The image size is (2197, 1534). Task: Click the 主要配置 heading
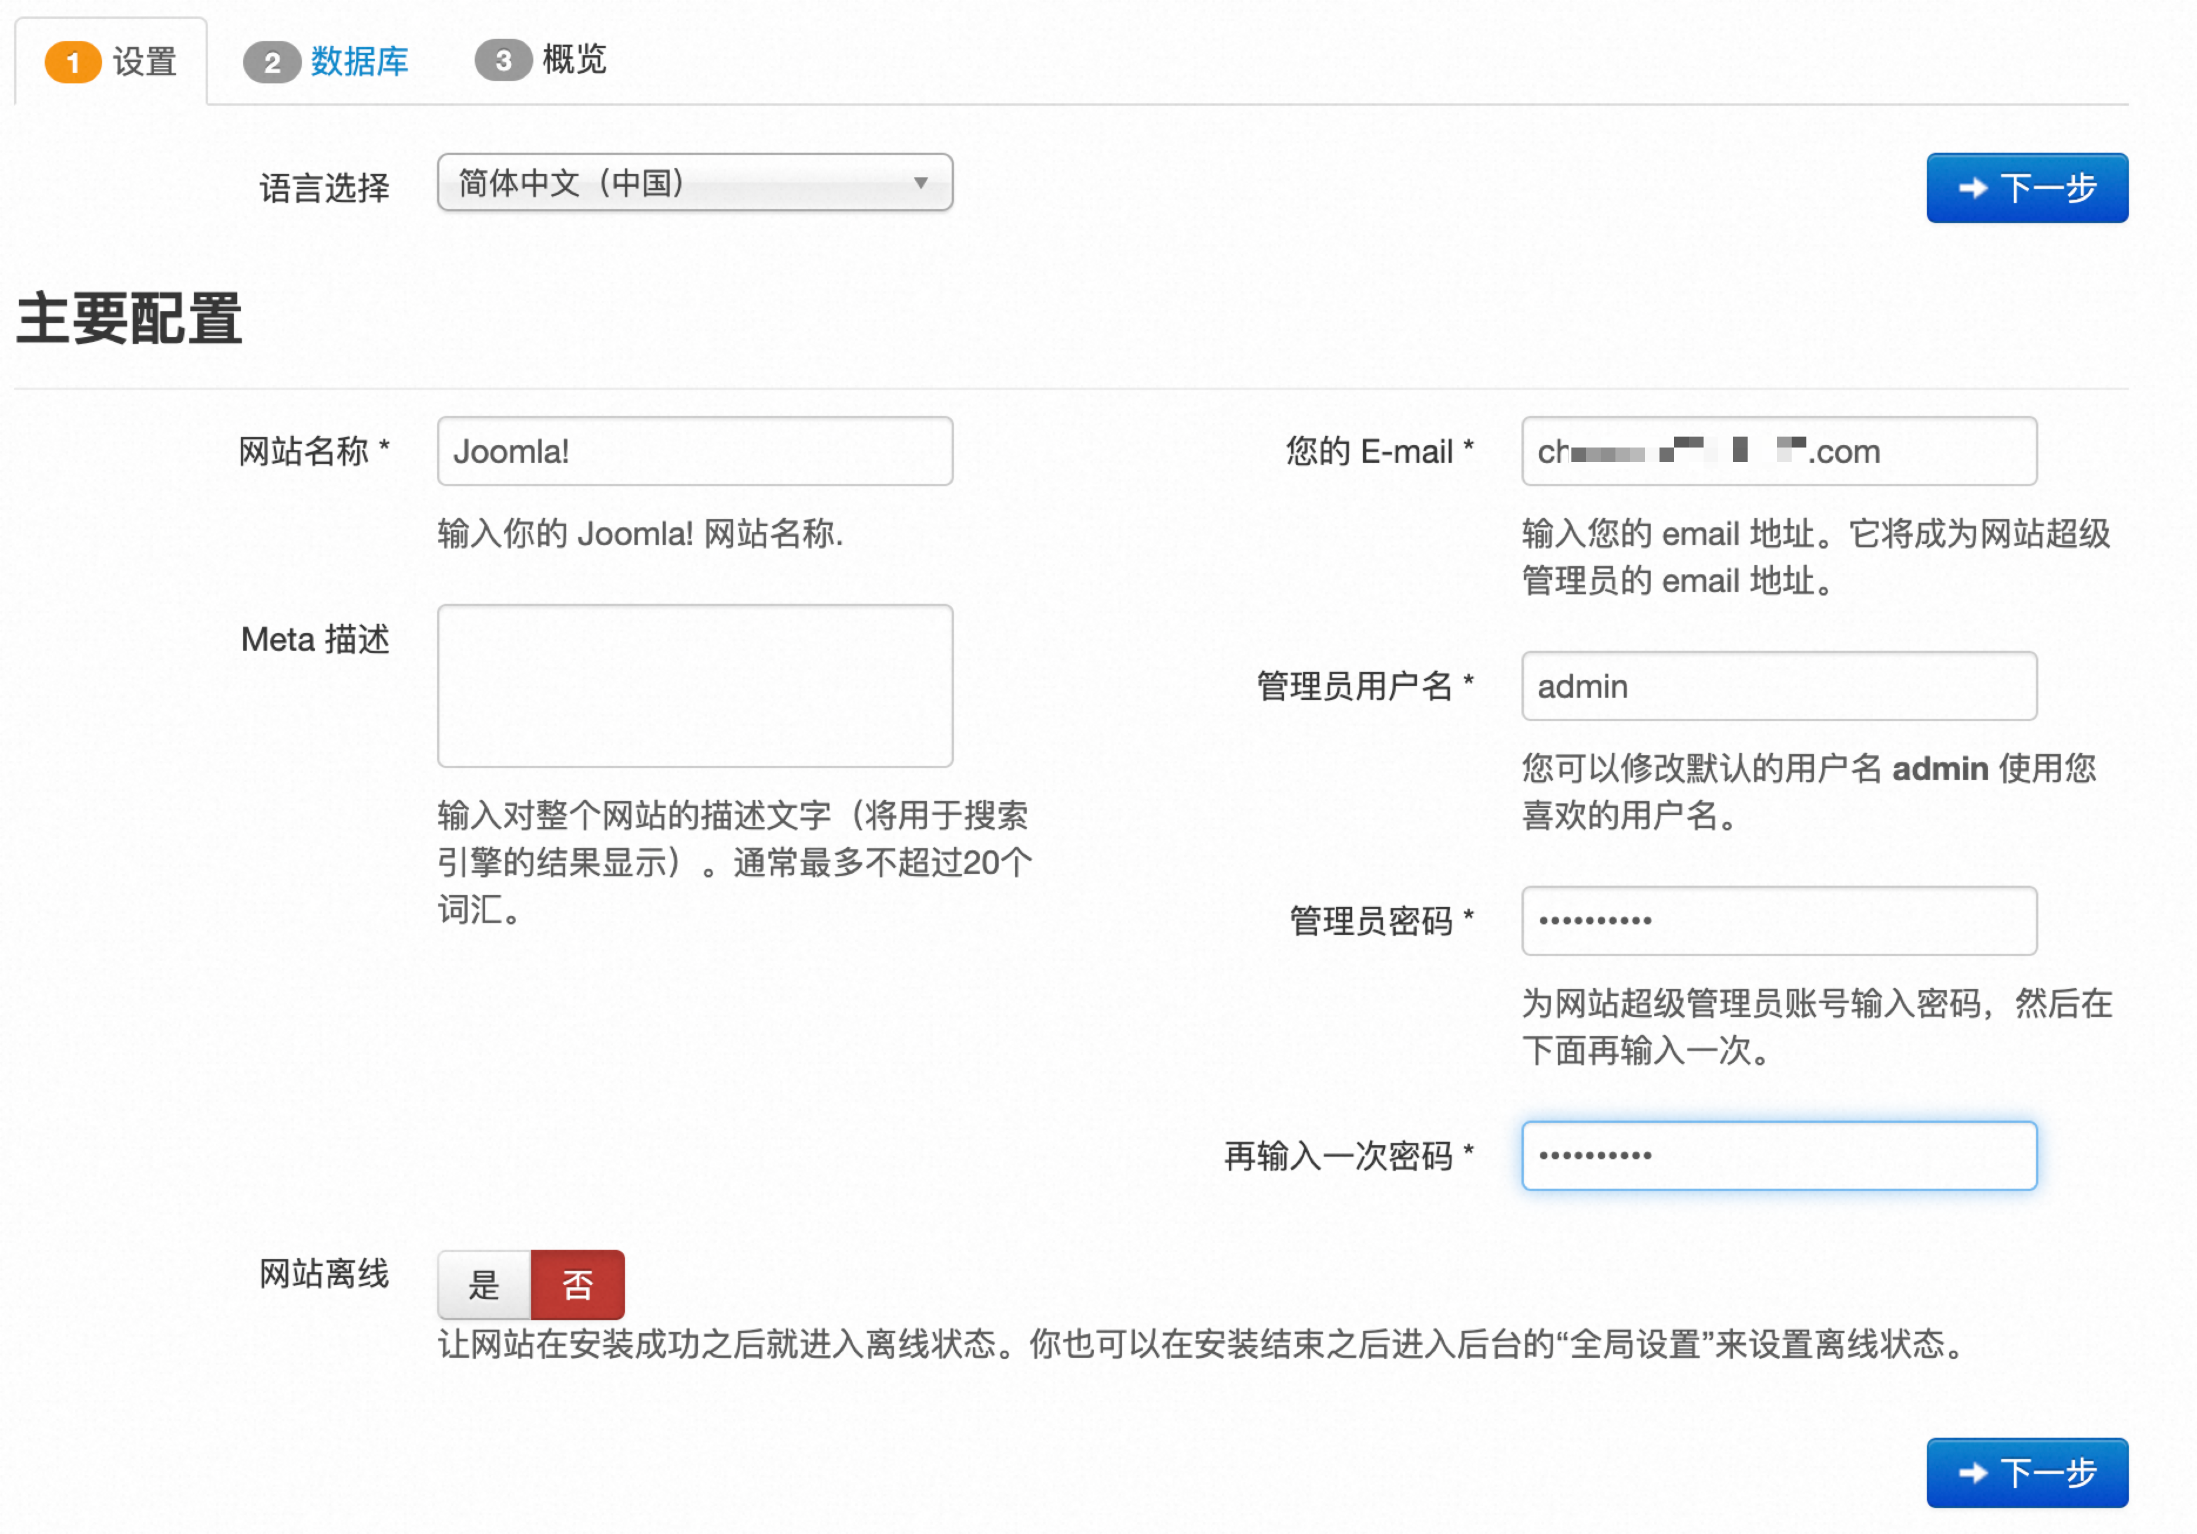(x=129, y=318)
